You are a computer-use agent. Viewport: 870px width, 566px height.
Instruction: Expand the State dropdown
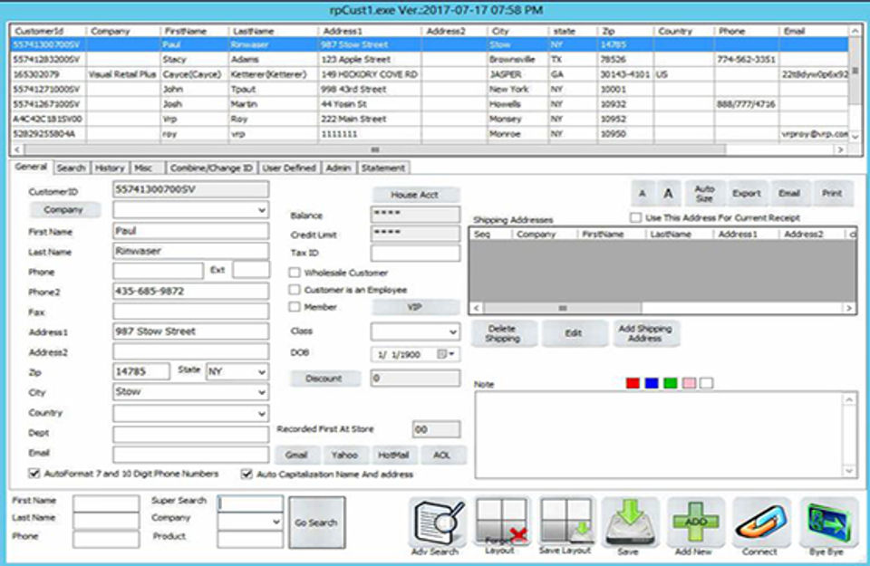(261, 372)
